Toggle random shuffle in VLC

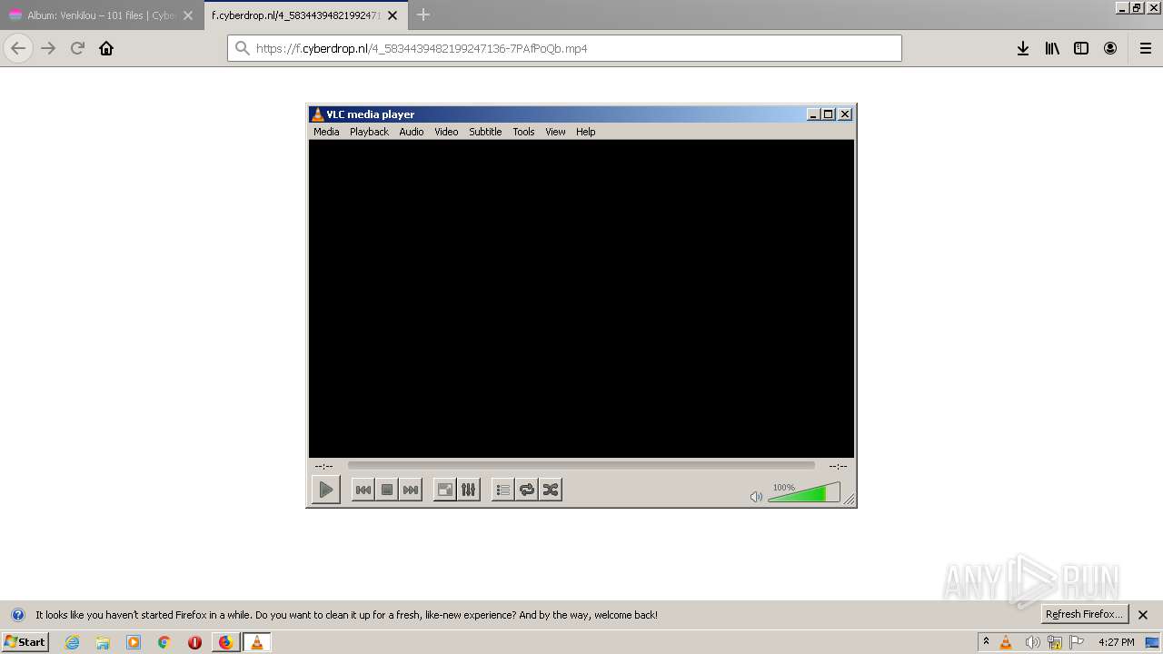point(551,490)
